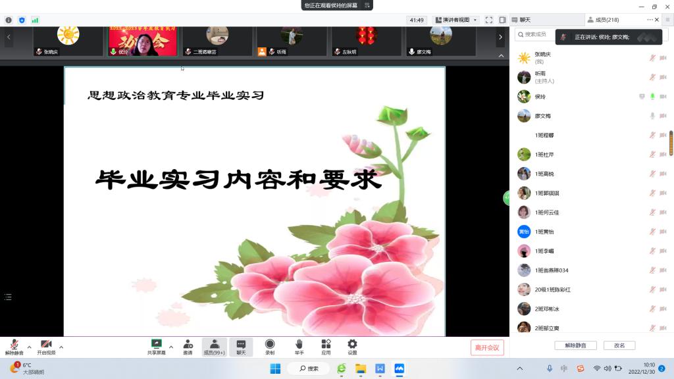Start recording with the 录制 icon
The width and height of the screenshot is (674, 379).
click(270, 344)
